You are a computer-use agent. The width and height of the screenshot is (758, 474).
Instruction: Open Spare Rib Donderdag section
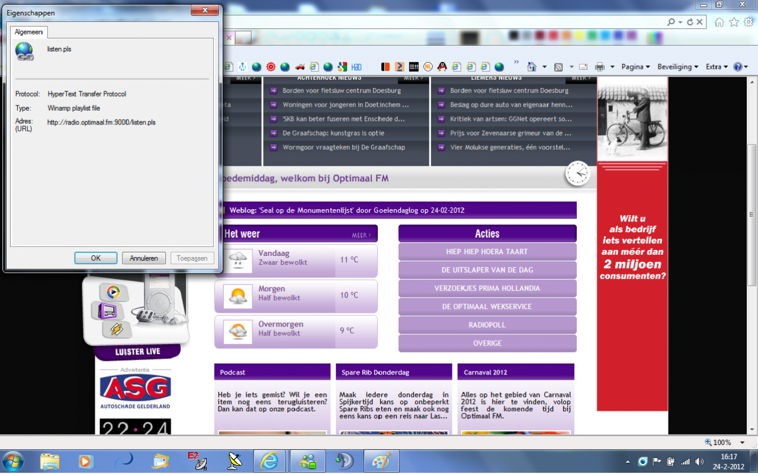[x=394, y=372]
